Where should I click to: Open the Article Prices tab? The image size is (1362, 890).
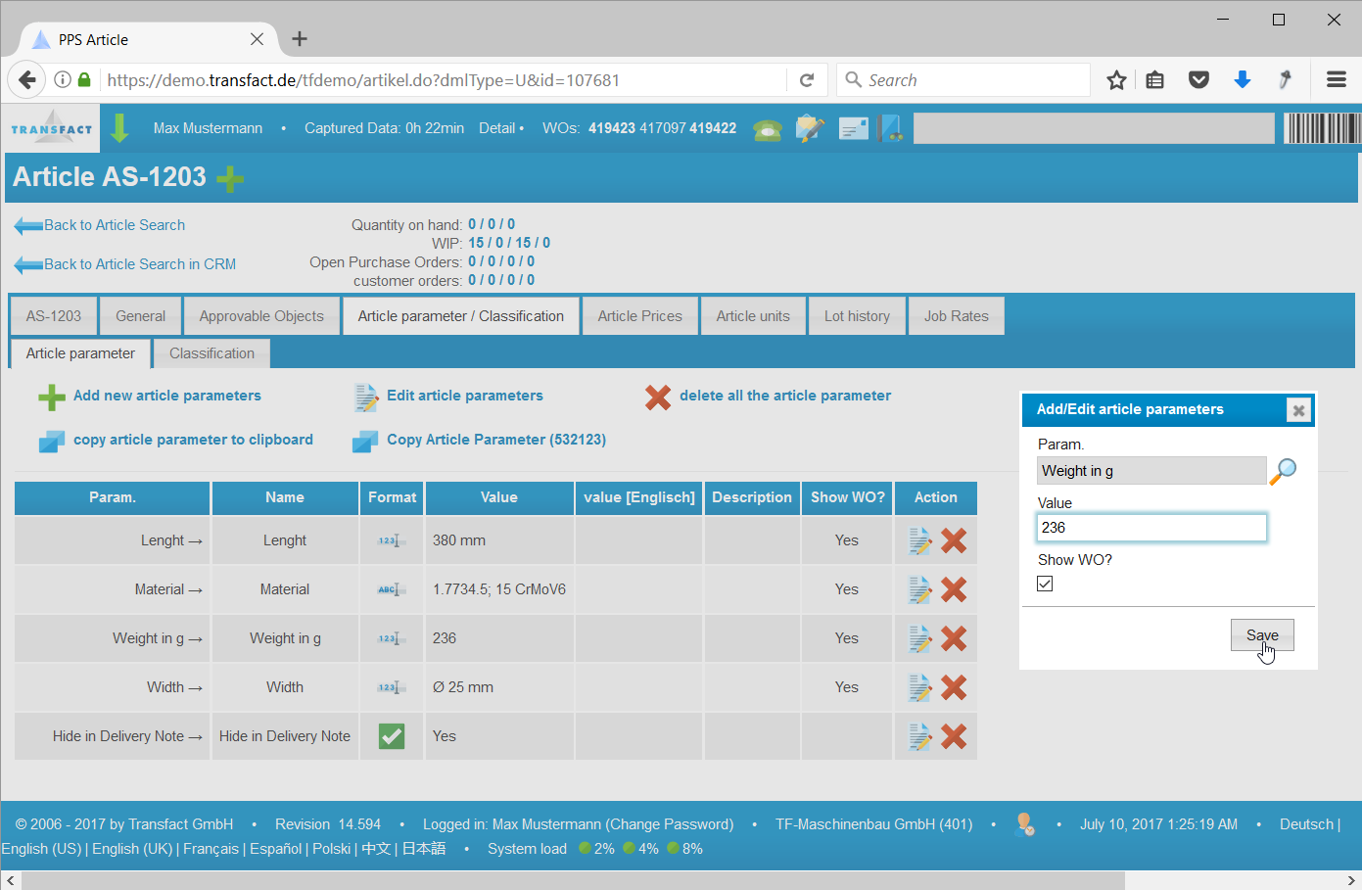640,316
